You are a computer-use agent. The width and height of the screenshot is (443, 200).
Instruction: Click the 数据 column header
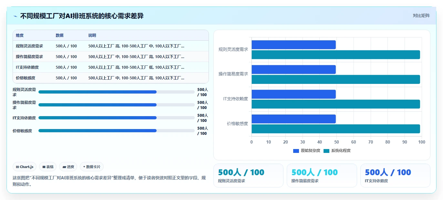pos(59,35)
